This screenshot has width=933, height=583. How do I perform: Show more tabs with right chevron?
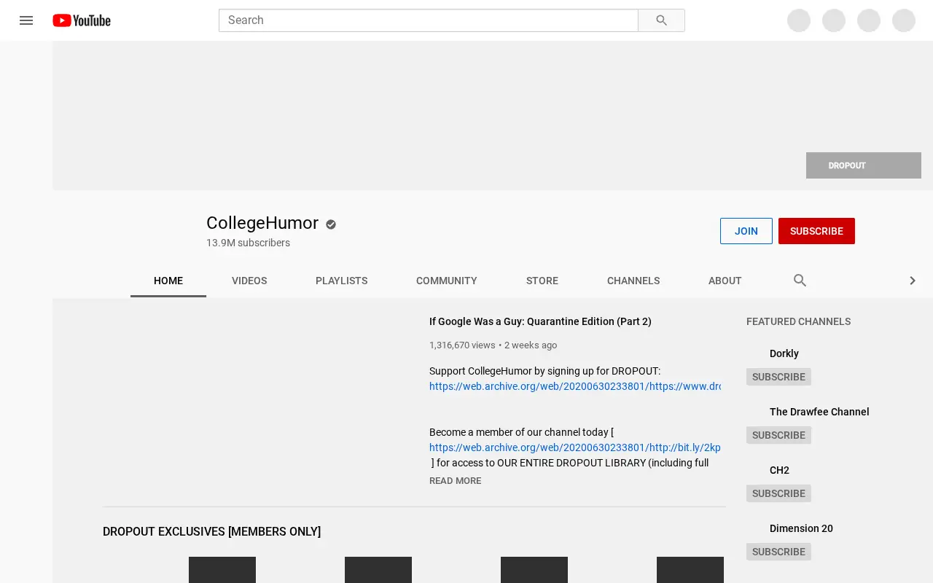[913, 281]
